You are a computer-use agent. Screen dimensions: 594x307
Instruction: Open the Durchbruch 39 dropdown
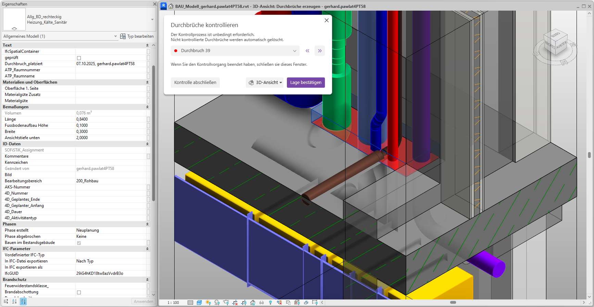click(x=235, y=51)
